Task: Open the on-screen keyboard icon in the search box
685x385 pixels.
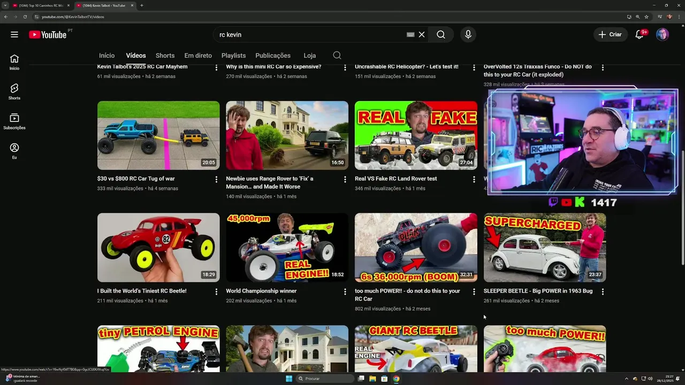Action: pos(410,35)
